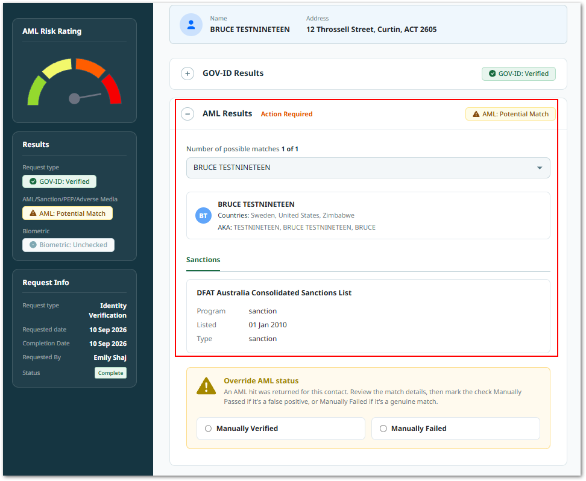Click the warning icon in sidebar AML Potential Match badge
This screenshot has height=481, width=586.
pos(33,213)
